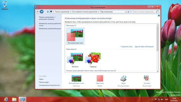The image size is (181, 102).
Task: Click Control Panel taskbar button
Action: coord(22,99)
